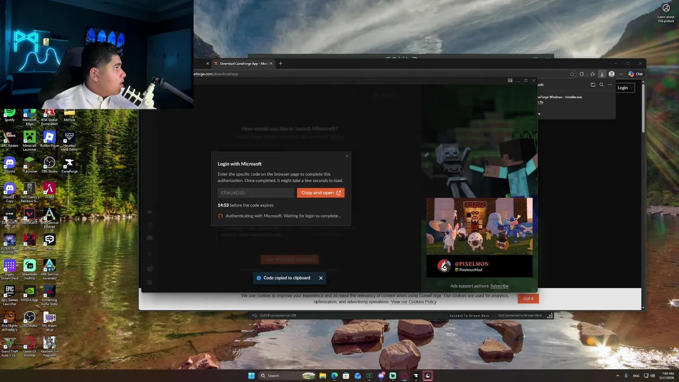This screenshot has height=382, width=679.
Task: Open Minecraft Launcher desktop icon
Action: click(30, 141)
